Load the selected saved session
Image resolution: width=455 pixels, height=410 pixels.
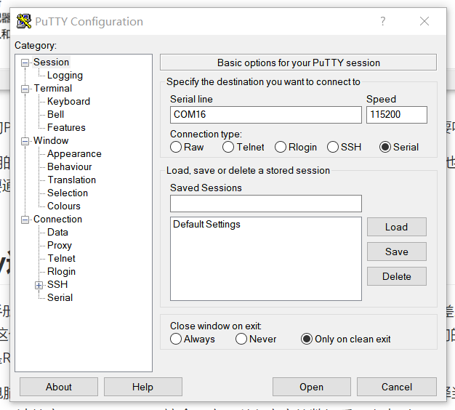pos(397,227)
